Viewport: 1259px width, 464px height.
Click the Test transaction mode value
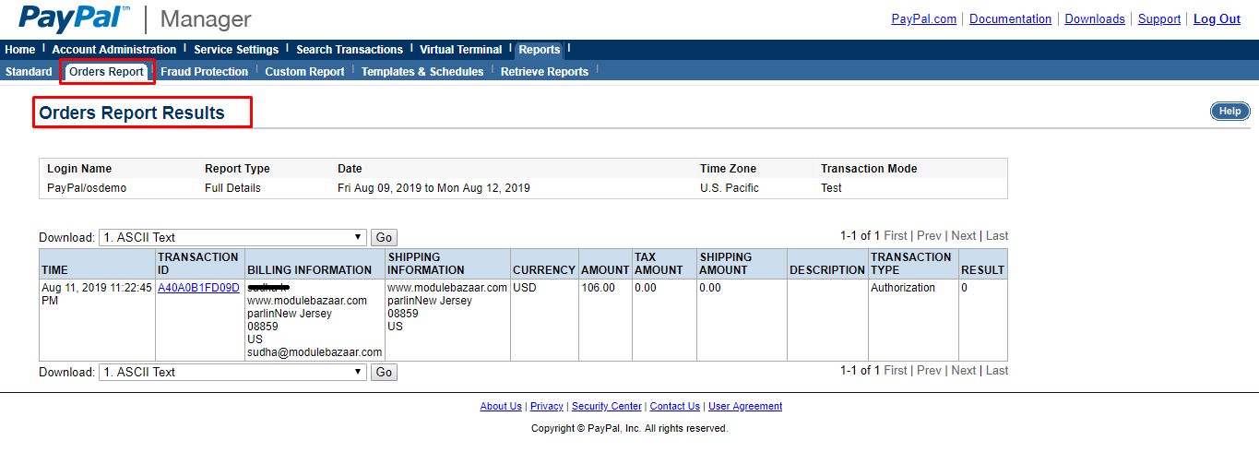(x=831, y=188)
